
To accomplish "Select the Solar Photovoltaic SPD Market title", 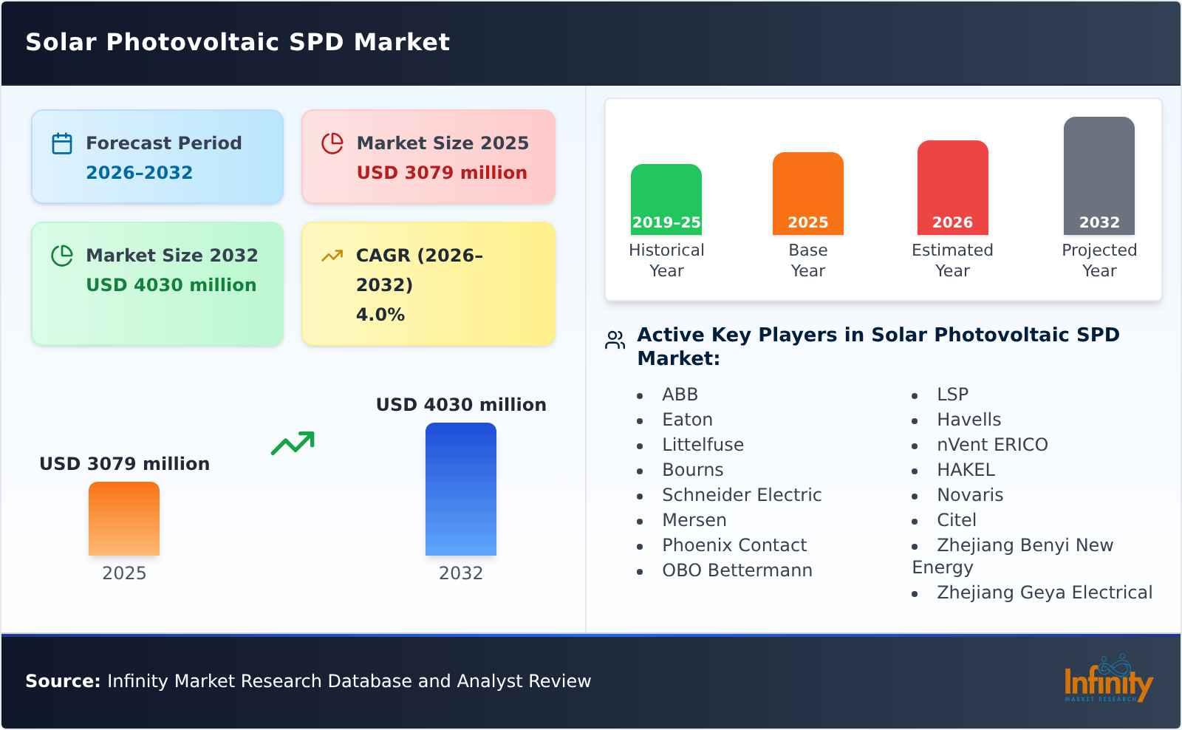I will 237,43.
